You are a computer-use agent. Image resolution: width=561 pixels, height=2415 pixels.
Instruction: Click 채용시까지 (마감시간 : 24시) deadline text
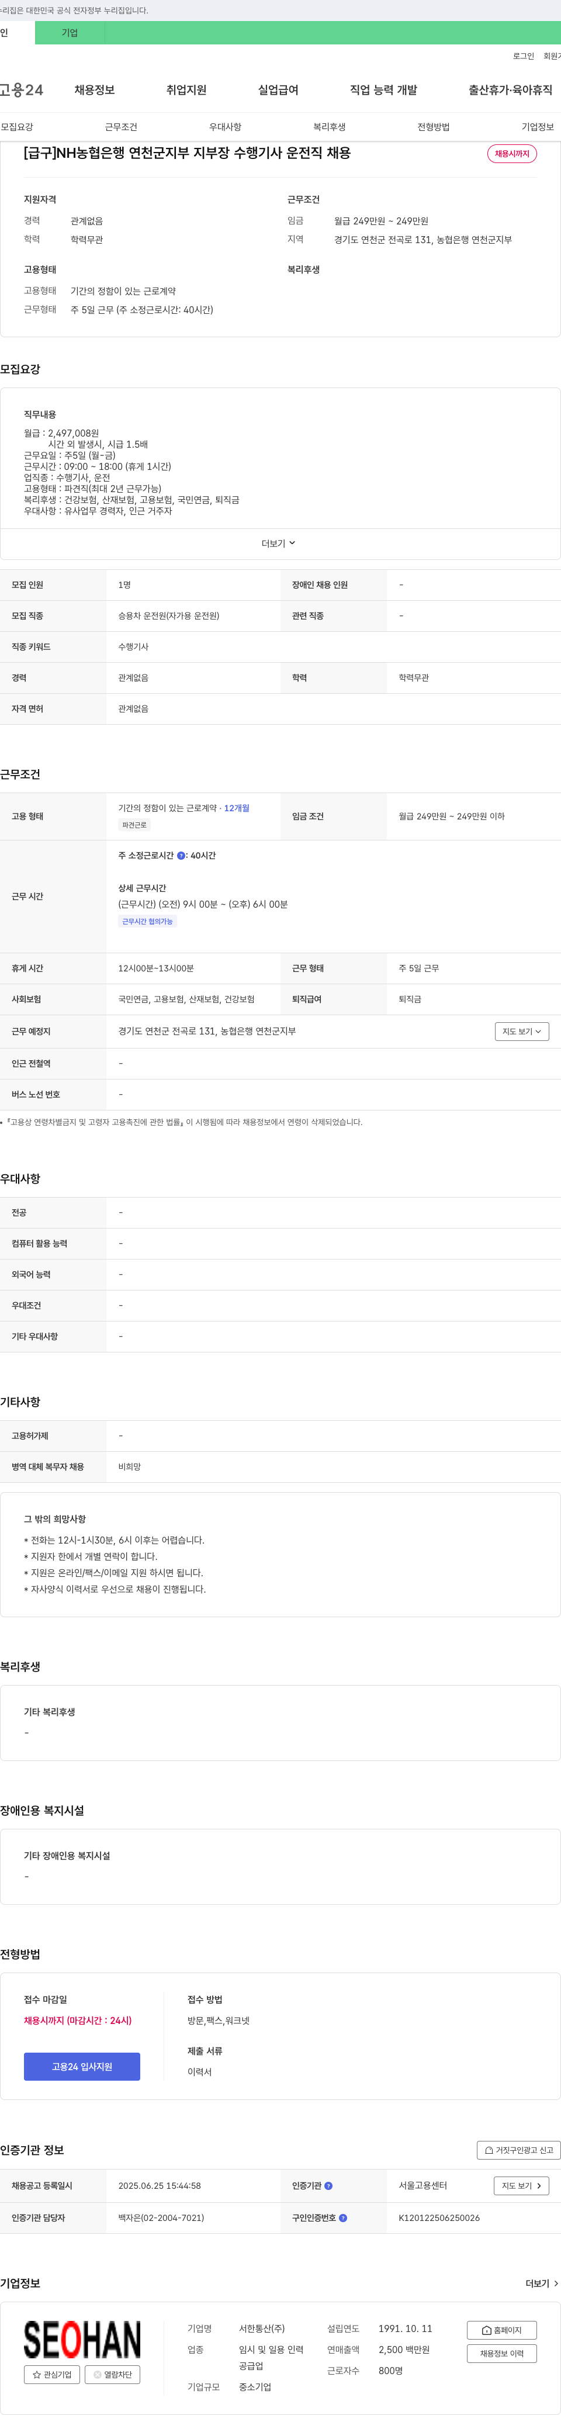pyautogui.click(x=78, y=2020)
